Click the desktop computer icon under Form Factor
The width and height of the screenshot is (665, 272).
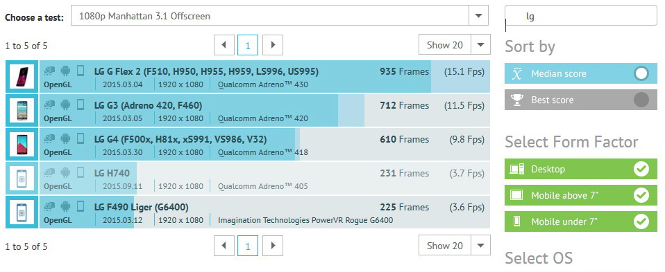[517, 169]
